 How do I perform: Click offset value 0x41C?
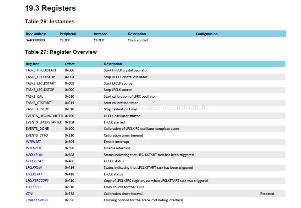pos(69,181)
